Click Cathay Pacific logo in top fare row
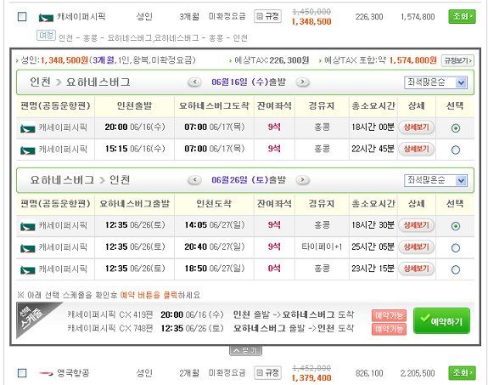488x385 pixels. click(x=46, y=17)
